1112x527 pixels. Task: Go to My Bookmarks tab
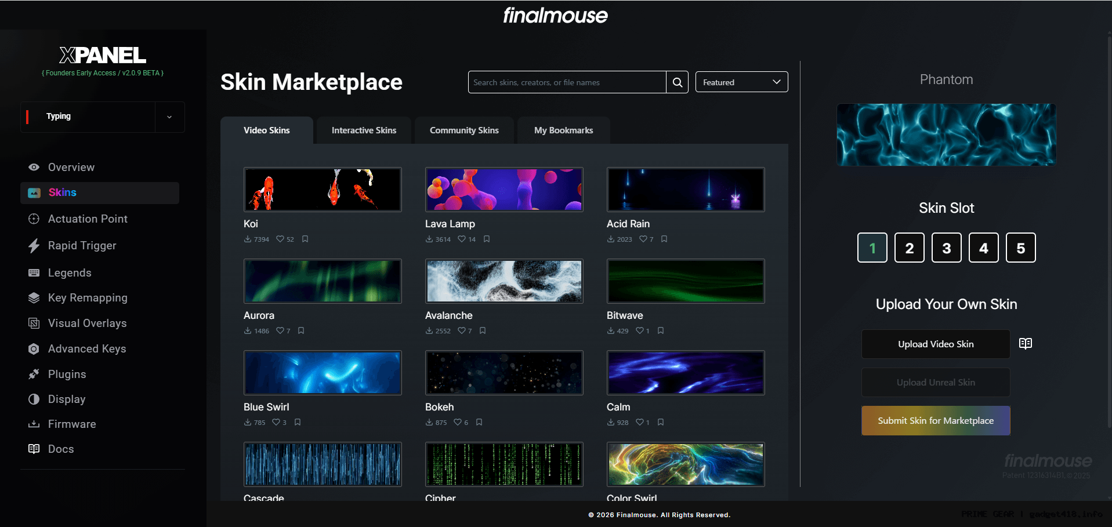point(563,130)
